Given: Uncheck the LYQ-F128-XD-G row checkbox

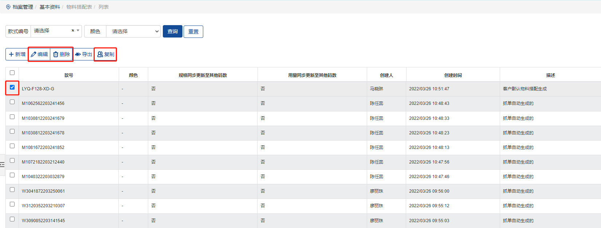Looking at the screenshot, I should coord(12,87).
